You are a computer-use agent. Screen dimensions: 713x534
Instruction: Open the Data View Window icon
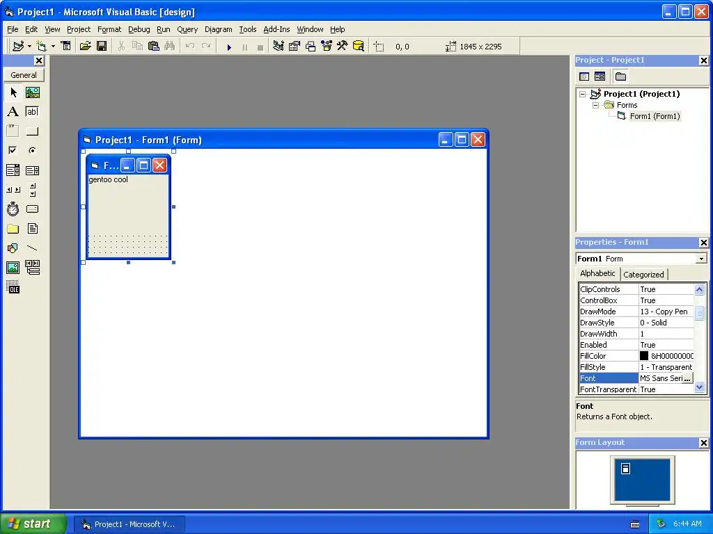pyautogui.click(x=359, y=47)
